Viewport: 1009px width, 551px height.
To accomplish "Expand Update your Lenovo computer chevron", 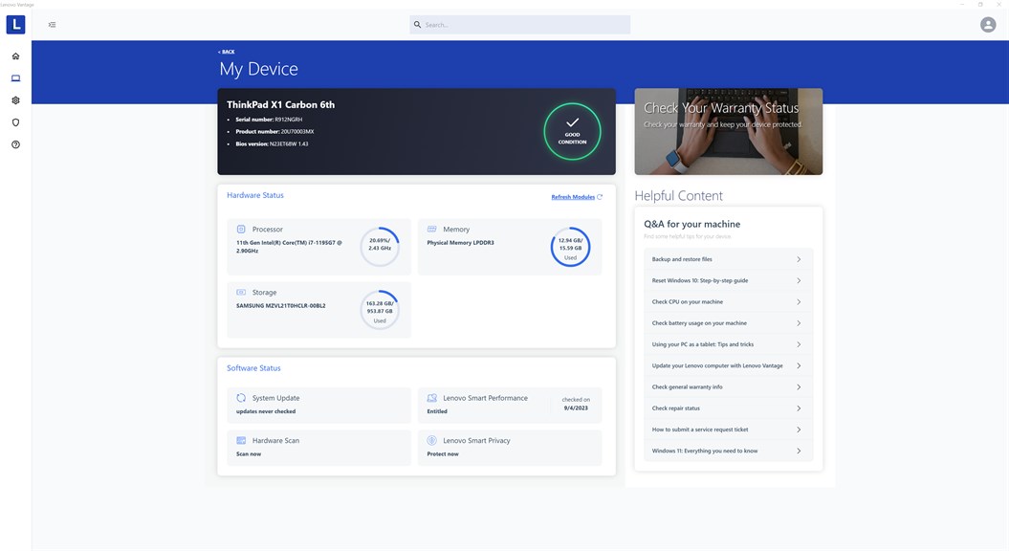I will (x=799, y=365).
